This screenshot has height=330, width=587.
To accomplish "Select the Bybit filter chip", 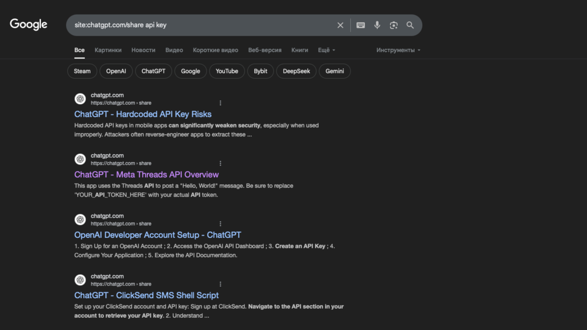I will 261,71.
